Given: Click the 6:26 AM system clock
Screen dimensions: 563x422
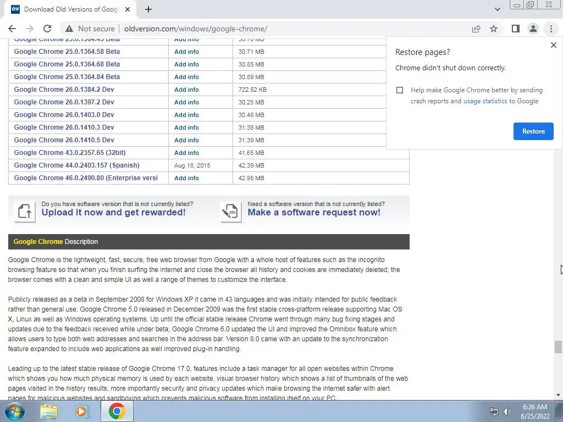Looking at the screenshot, I should click(x=535, y=407).
